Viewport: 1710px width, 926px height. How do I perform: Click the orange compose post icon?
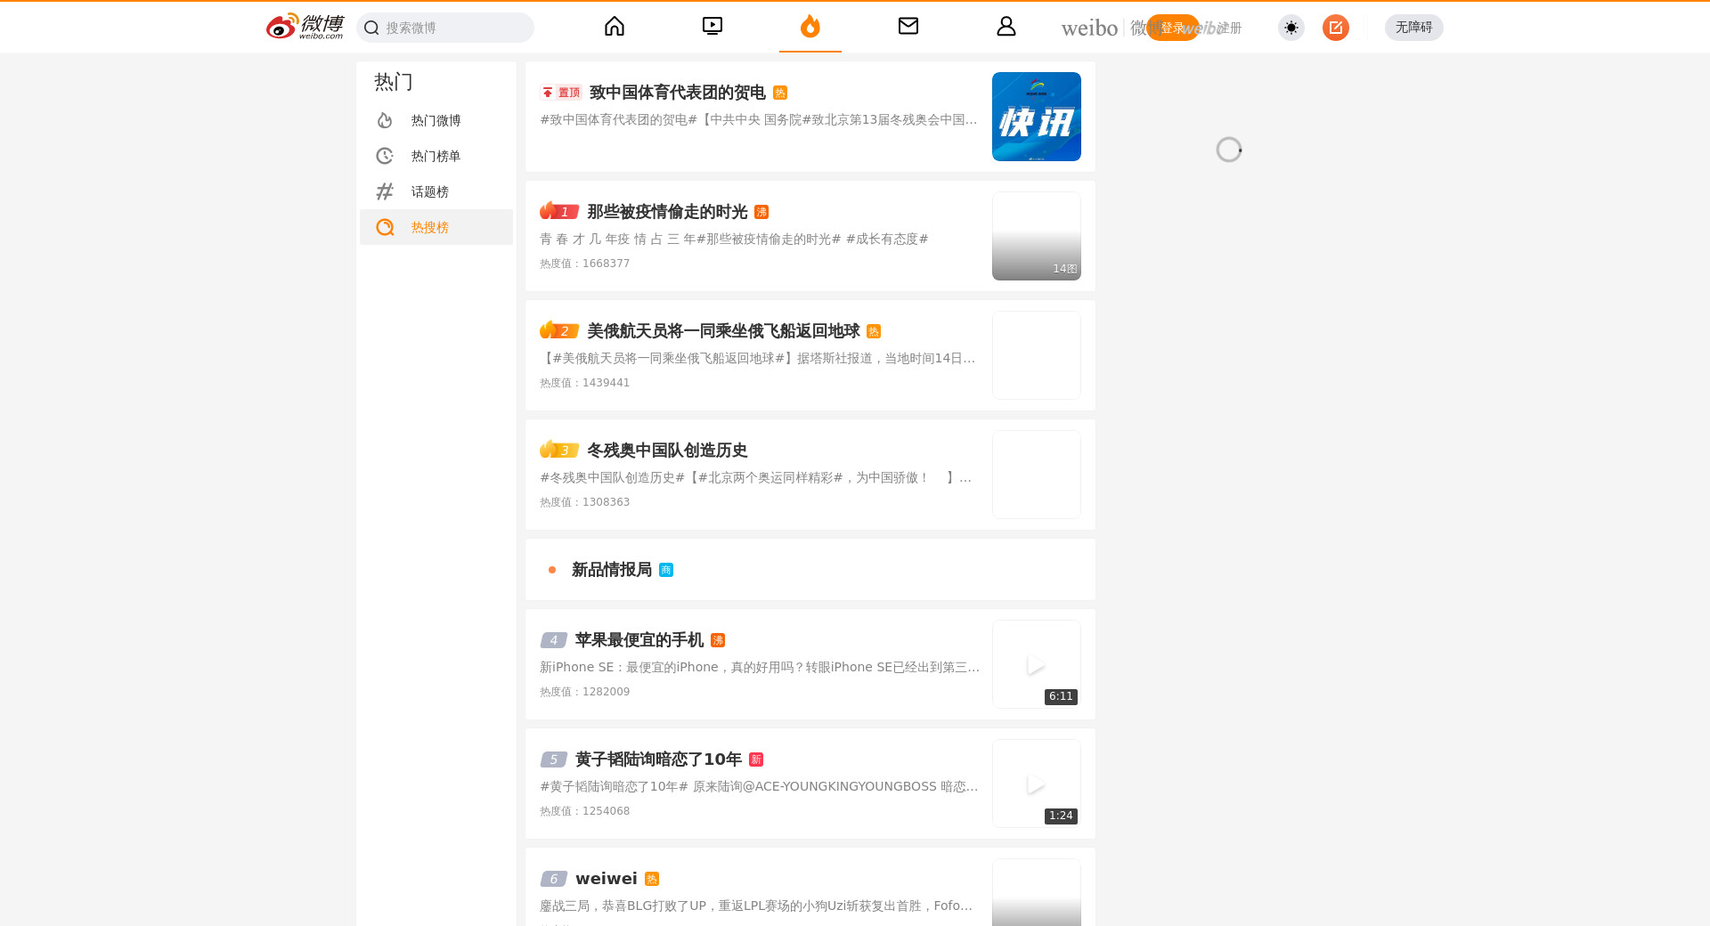coord(1335,28)
